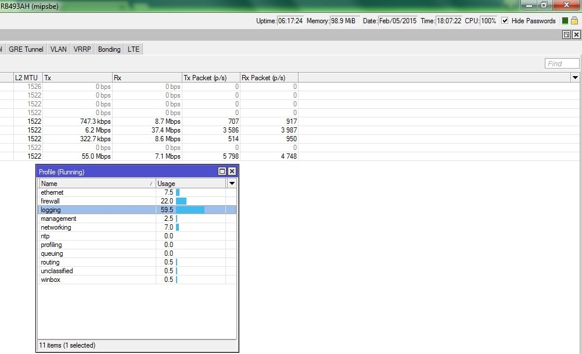Click the Date value Feb/05/2015
The width and height of the screenshot is (582, 354).
(x=397, y=21)
